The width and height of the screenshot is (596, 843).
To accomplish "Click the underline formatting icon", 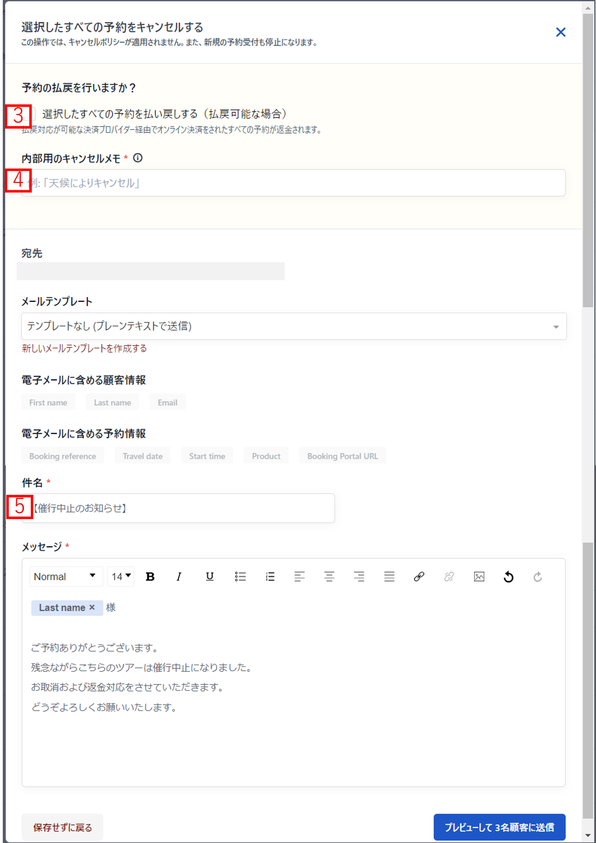I will tap(210, 576).
